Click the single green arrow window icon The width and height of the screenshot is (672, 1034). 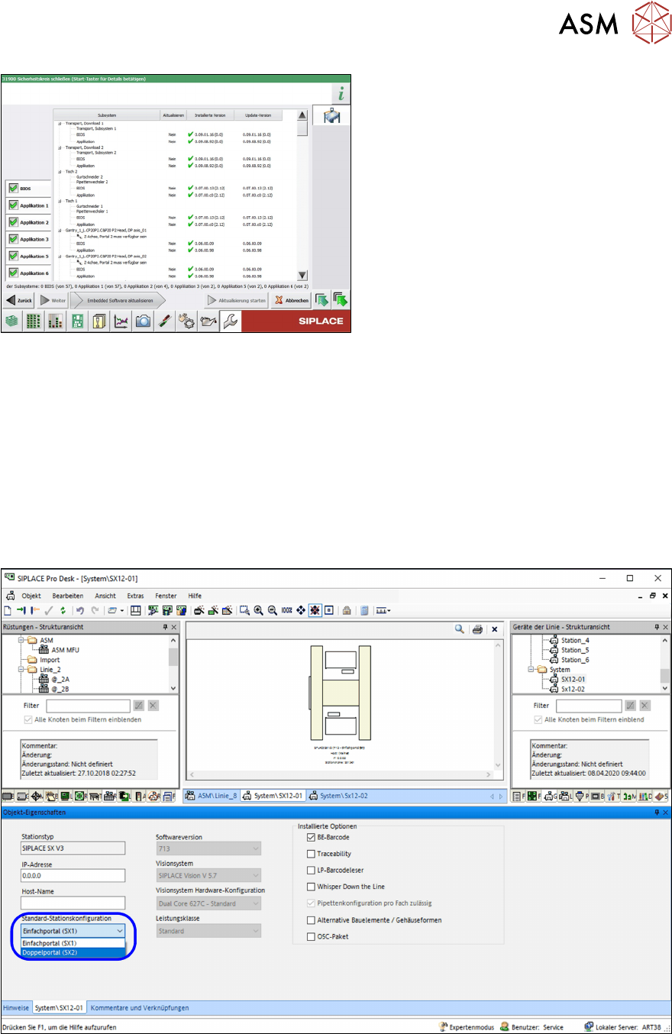(x=322, y=300)
